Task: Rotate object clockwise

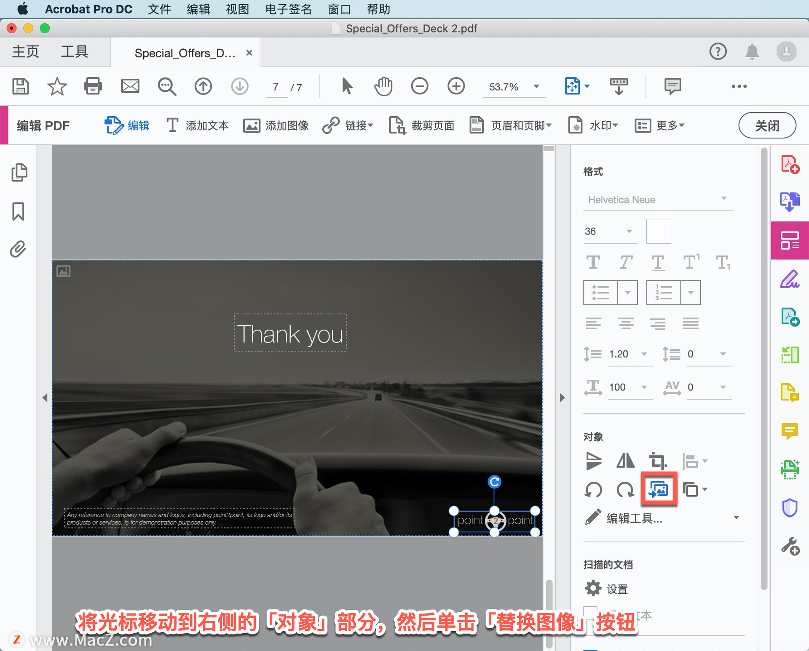Action: [x=625, y=490]
